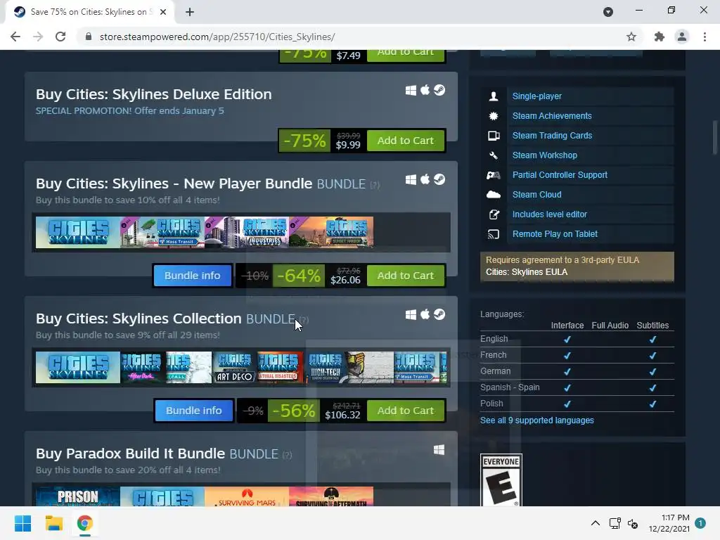Click Steam Trading Cards icon

pyautogui.click(x=494, y=136)
